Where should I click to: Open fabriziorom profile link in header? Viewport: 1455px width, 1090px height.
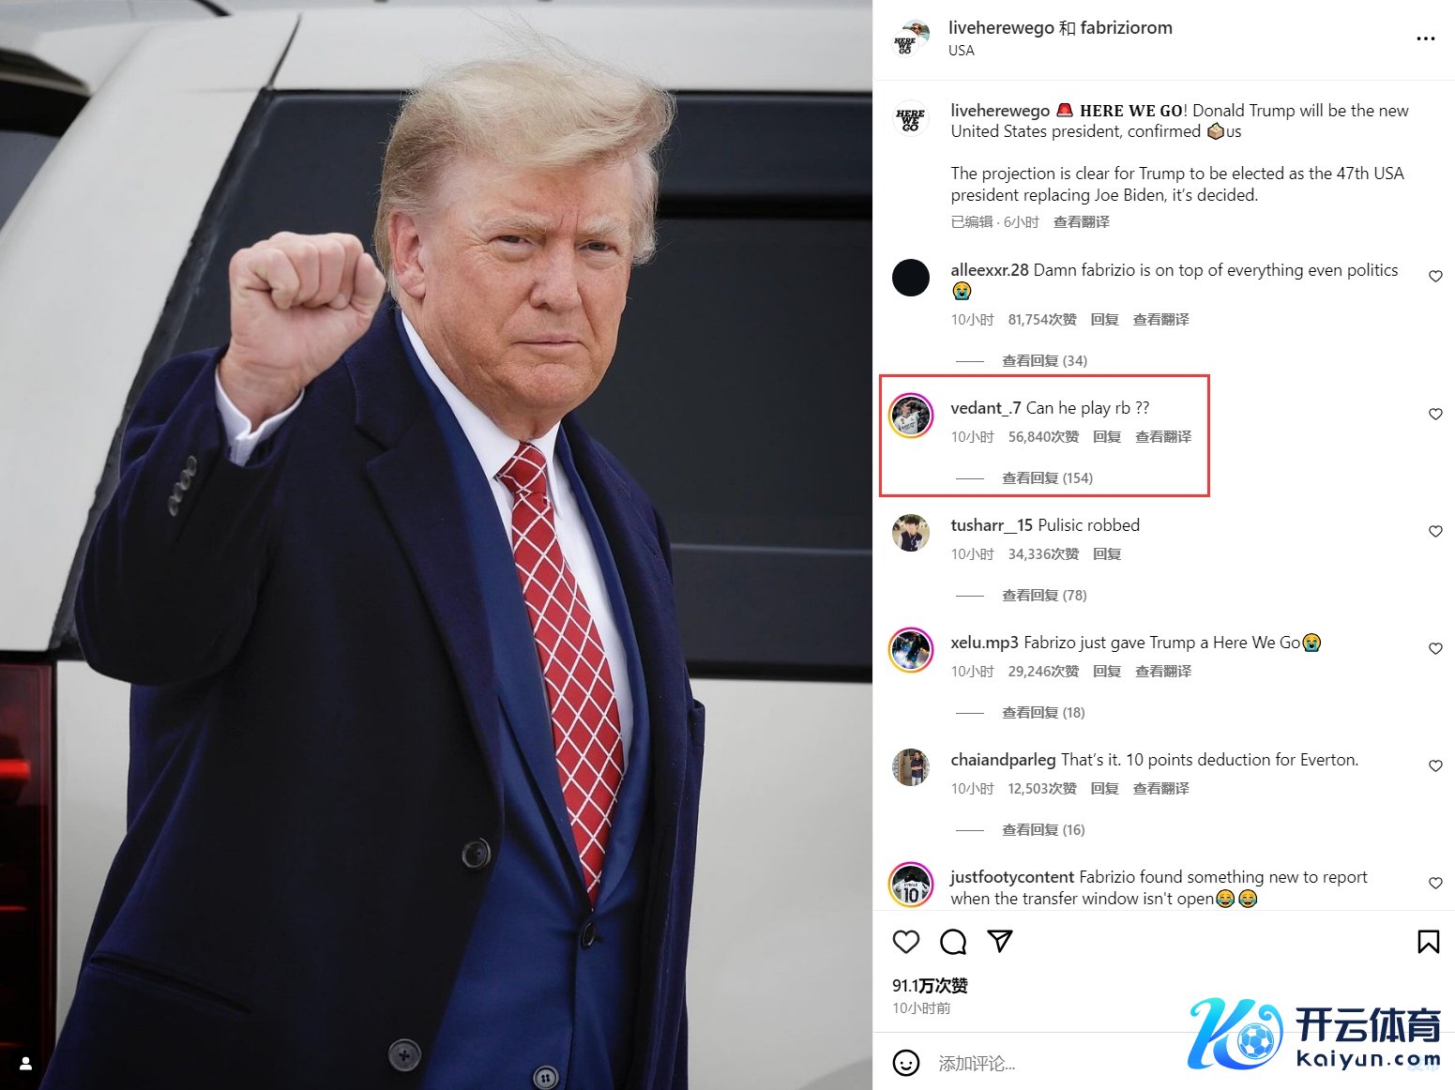coord(1126,27)
